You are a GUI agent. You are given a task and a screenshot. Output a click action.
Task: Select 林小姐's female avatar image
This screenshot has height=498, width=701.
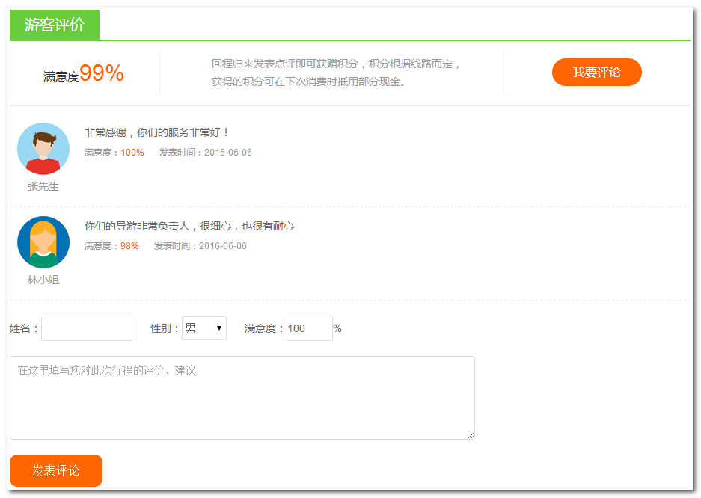[x=43, y=242]
